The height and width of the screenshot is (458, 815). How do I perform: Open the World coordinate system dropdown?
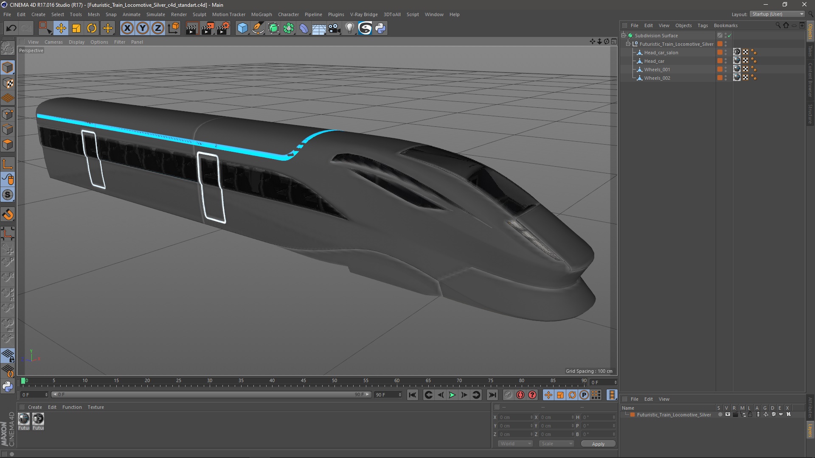[x=515, y=444]
